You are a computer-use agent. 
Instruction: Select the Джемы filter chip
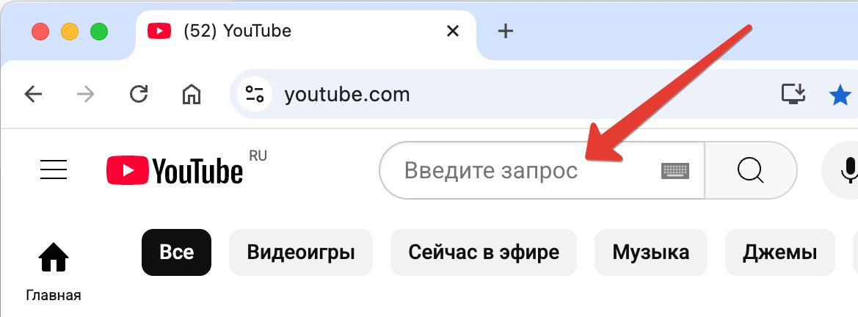(x=779, y=252)
